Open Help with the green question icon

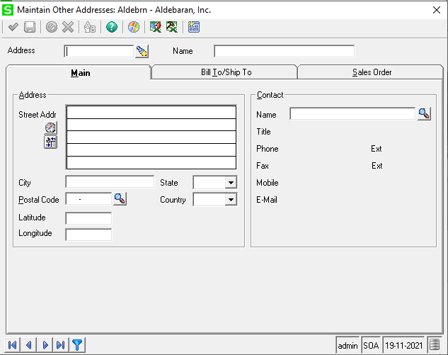click(x=112, y=27)
